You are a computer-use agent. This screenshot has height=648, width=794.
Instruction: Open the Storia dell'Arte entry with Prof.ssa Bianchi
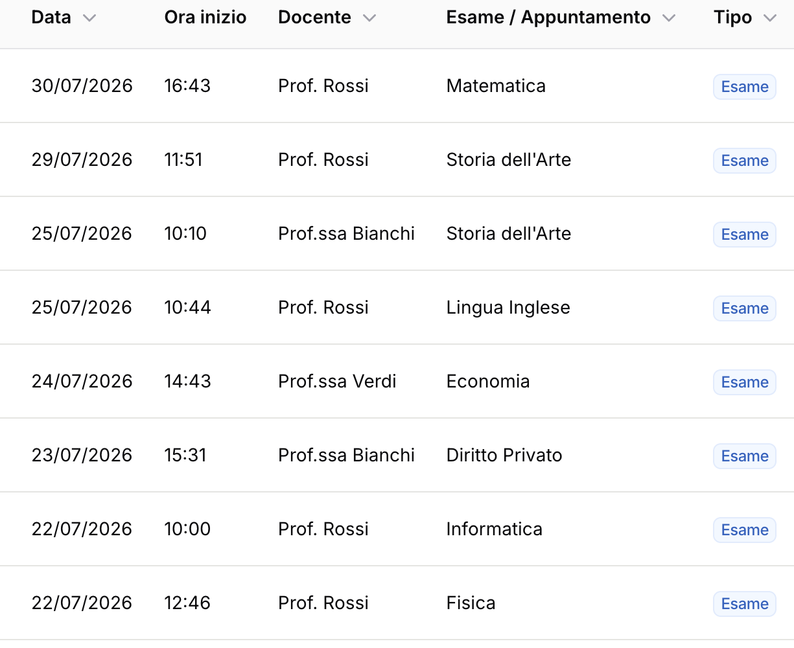click(x=397, y=234)
